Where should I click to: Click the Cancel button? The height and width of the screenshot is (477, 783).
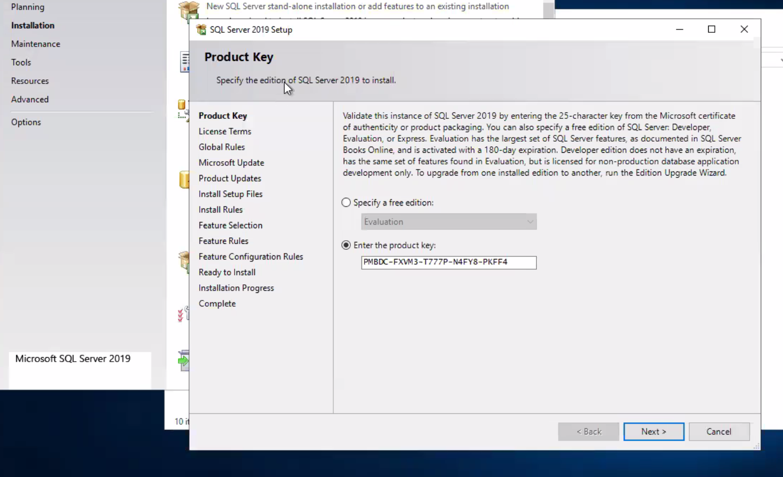click(x=719, y=431)
